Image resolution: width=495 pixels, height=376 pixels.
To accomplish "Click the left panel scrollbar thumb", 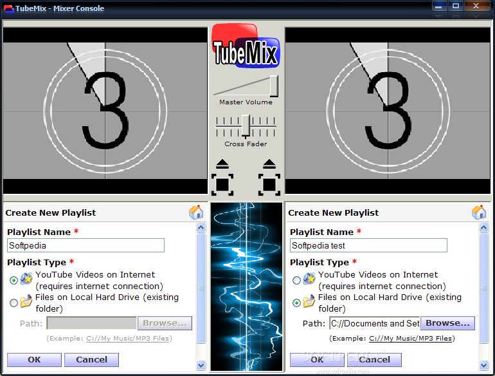I will [x=201, y=288].
